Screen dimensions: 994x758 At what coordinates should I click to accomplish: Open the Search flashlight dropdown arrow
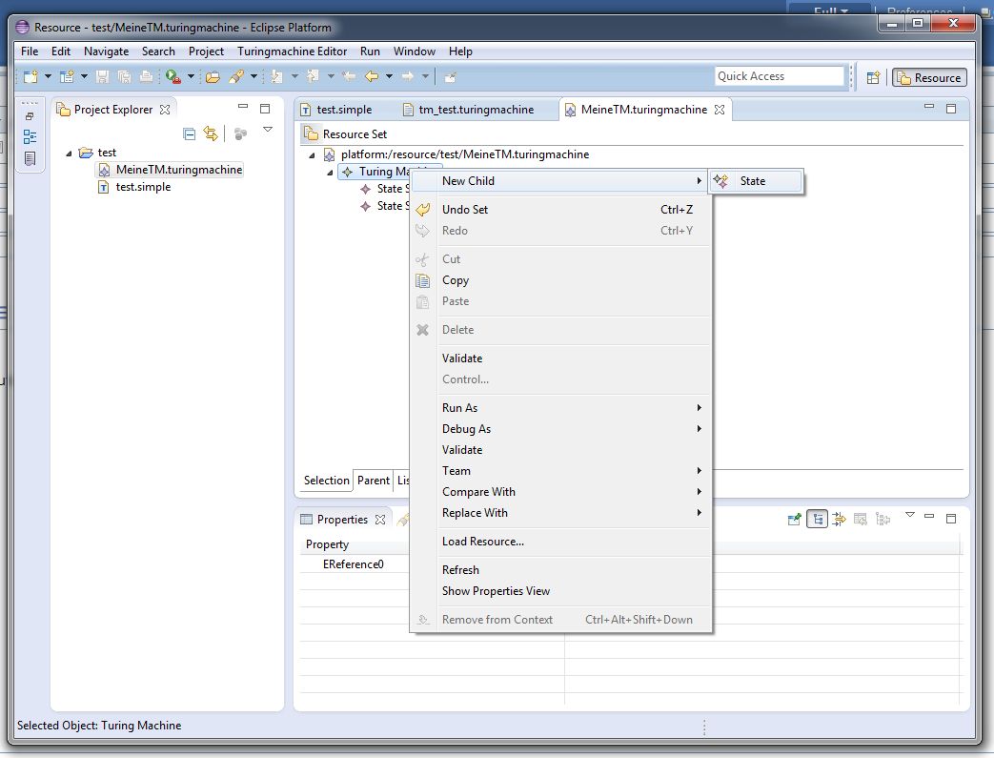[x=254, y=76]
